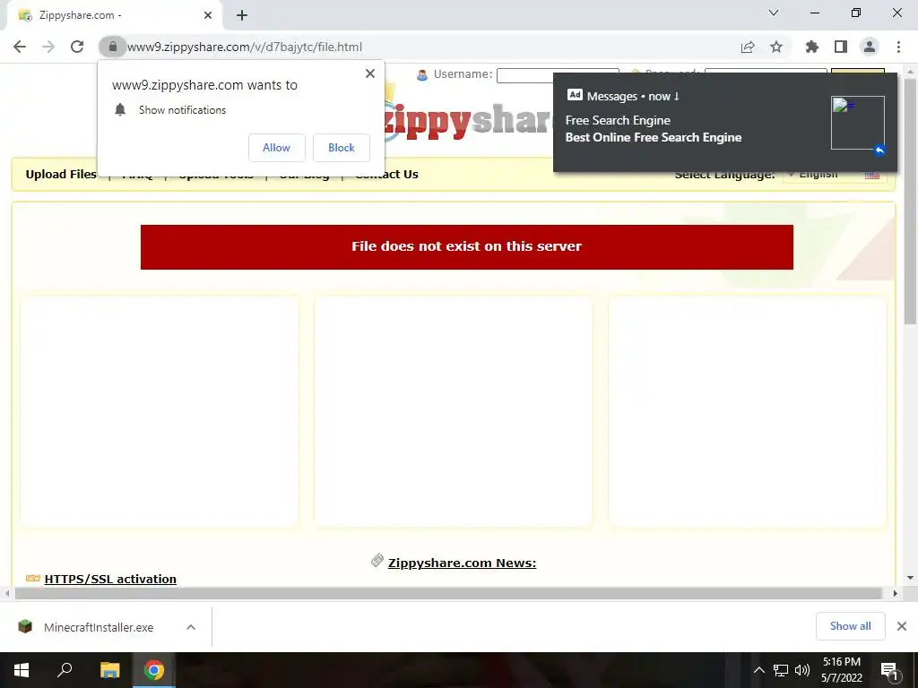The height and width of the screenshot is (688, 918).
Task: Open the Windows Start menu
Action: 22,670
